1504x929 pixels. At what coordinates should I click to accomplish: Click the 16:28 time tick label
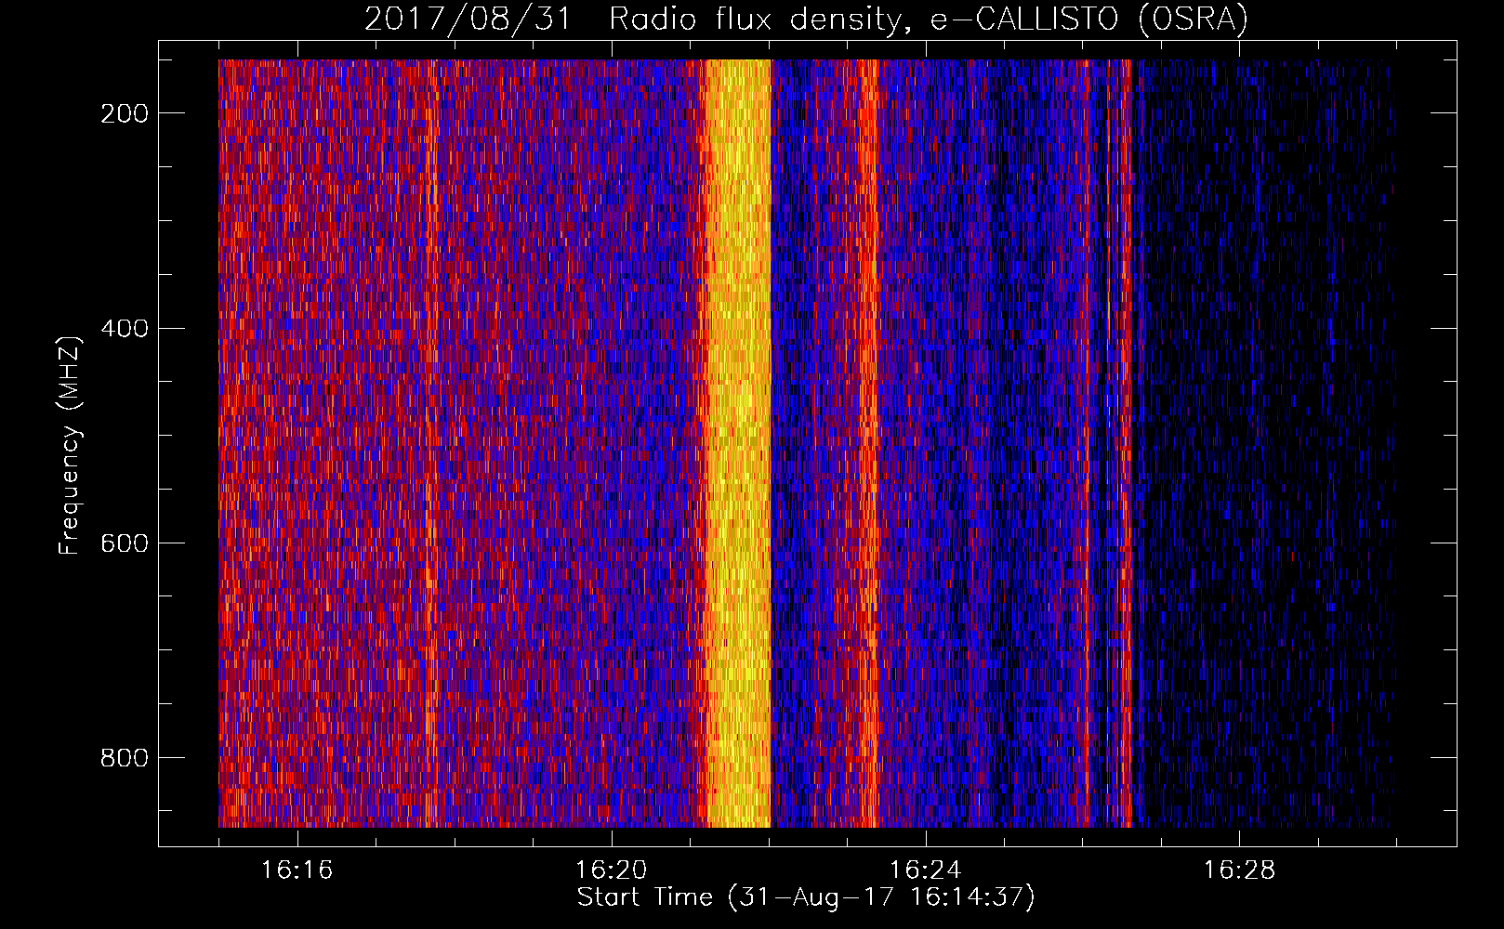(x=1239, y=870)
